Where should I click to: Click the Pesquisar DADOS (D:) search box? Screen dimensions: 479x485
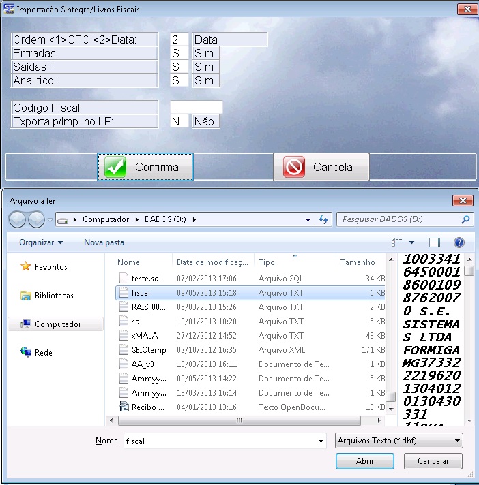point(405,219)
